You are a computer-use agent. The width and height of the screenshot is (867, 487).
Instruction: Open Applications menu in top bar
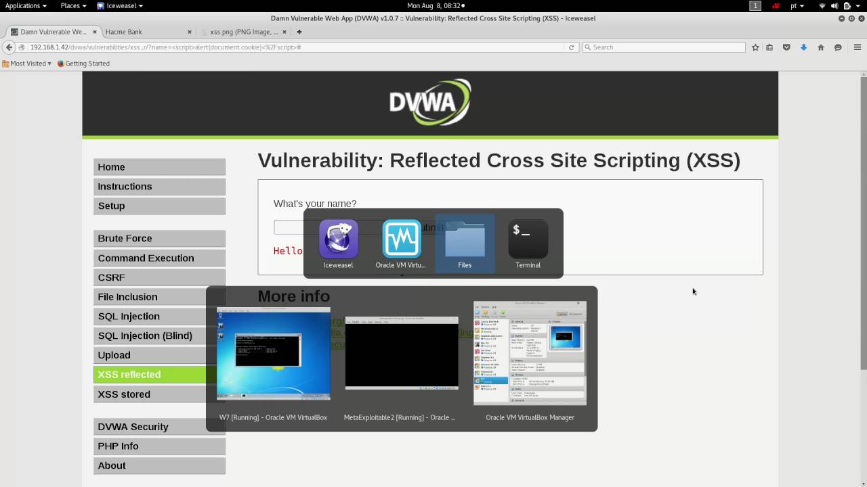pos(26,5)
